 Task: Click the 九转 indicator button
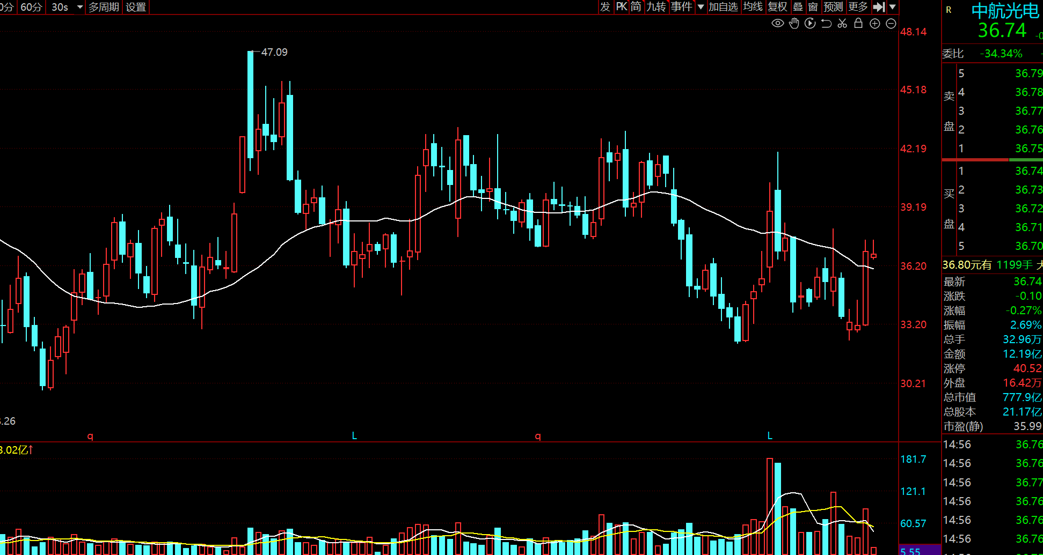(x=656, y=7)
